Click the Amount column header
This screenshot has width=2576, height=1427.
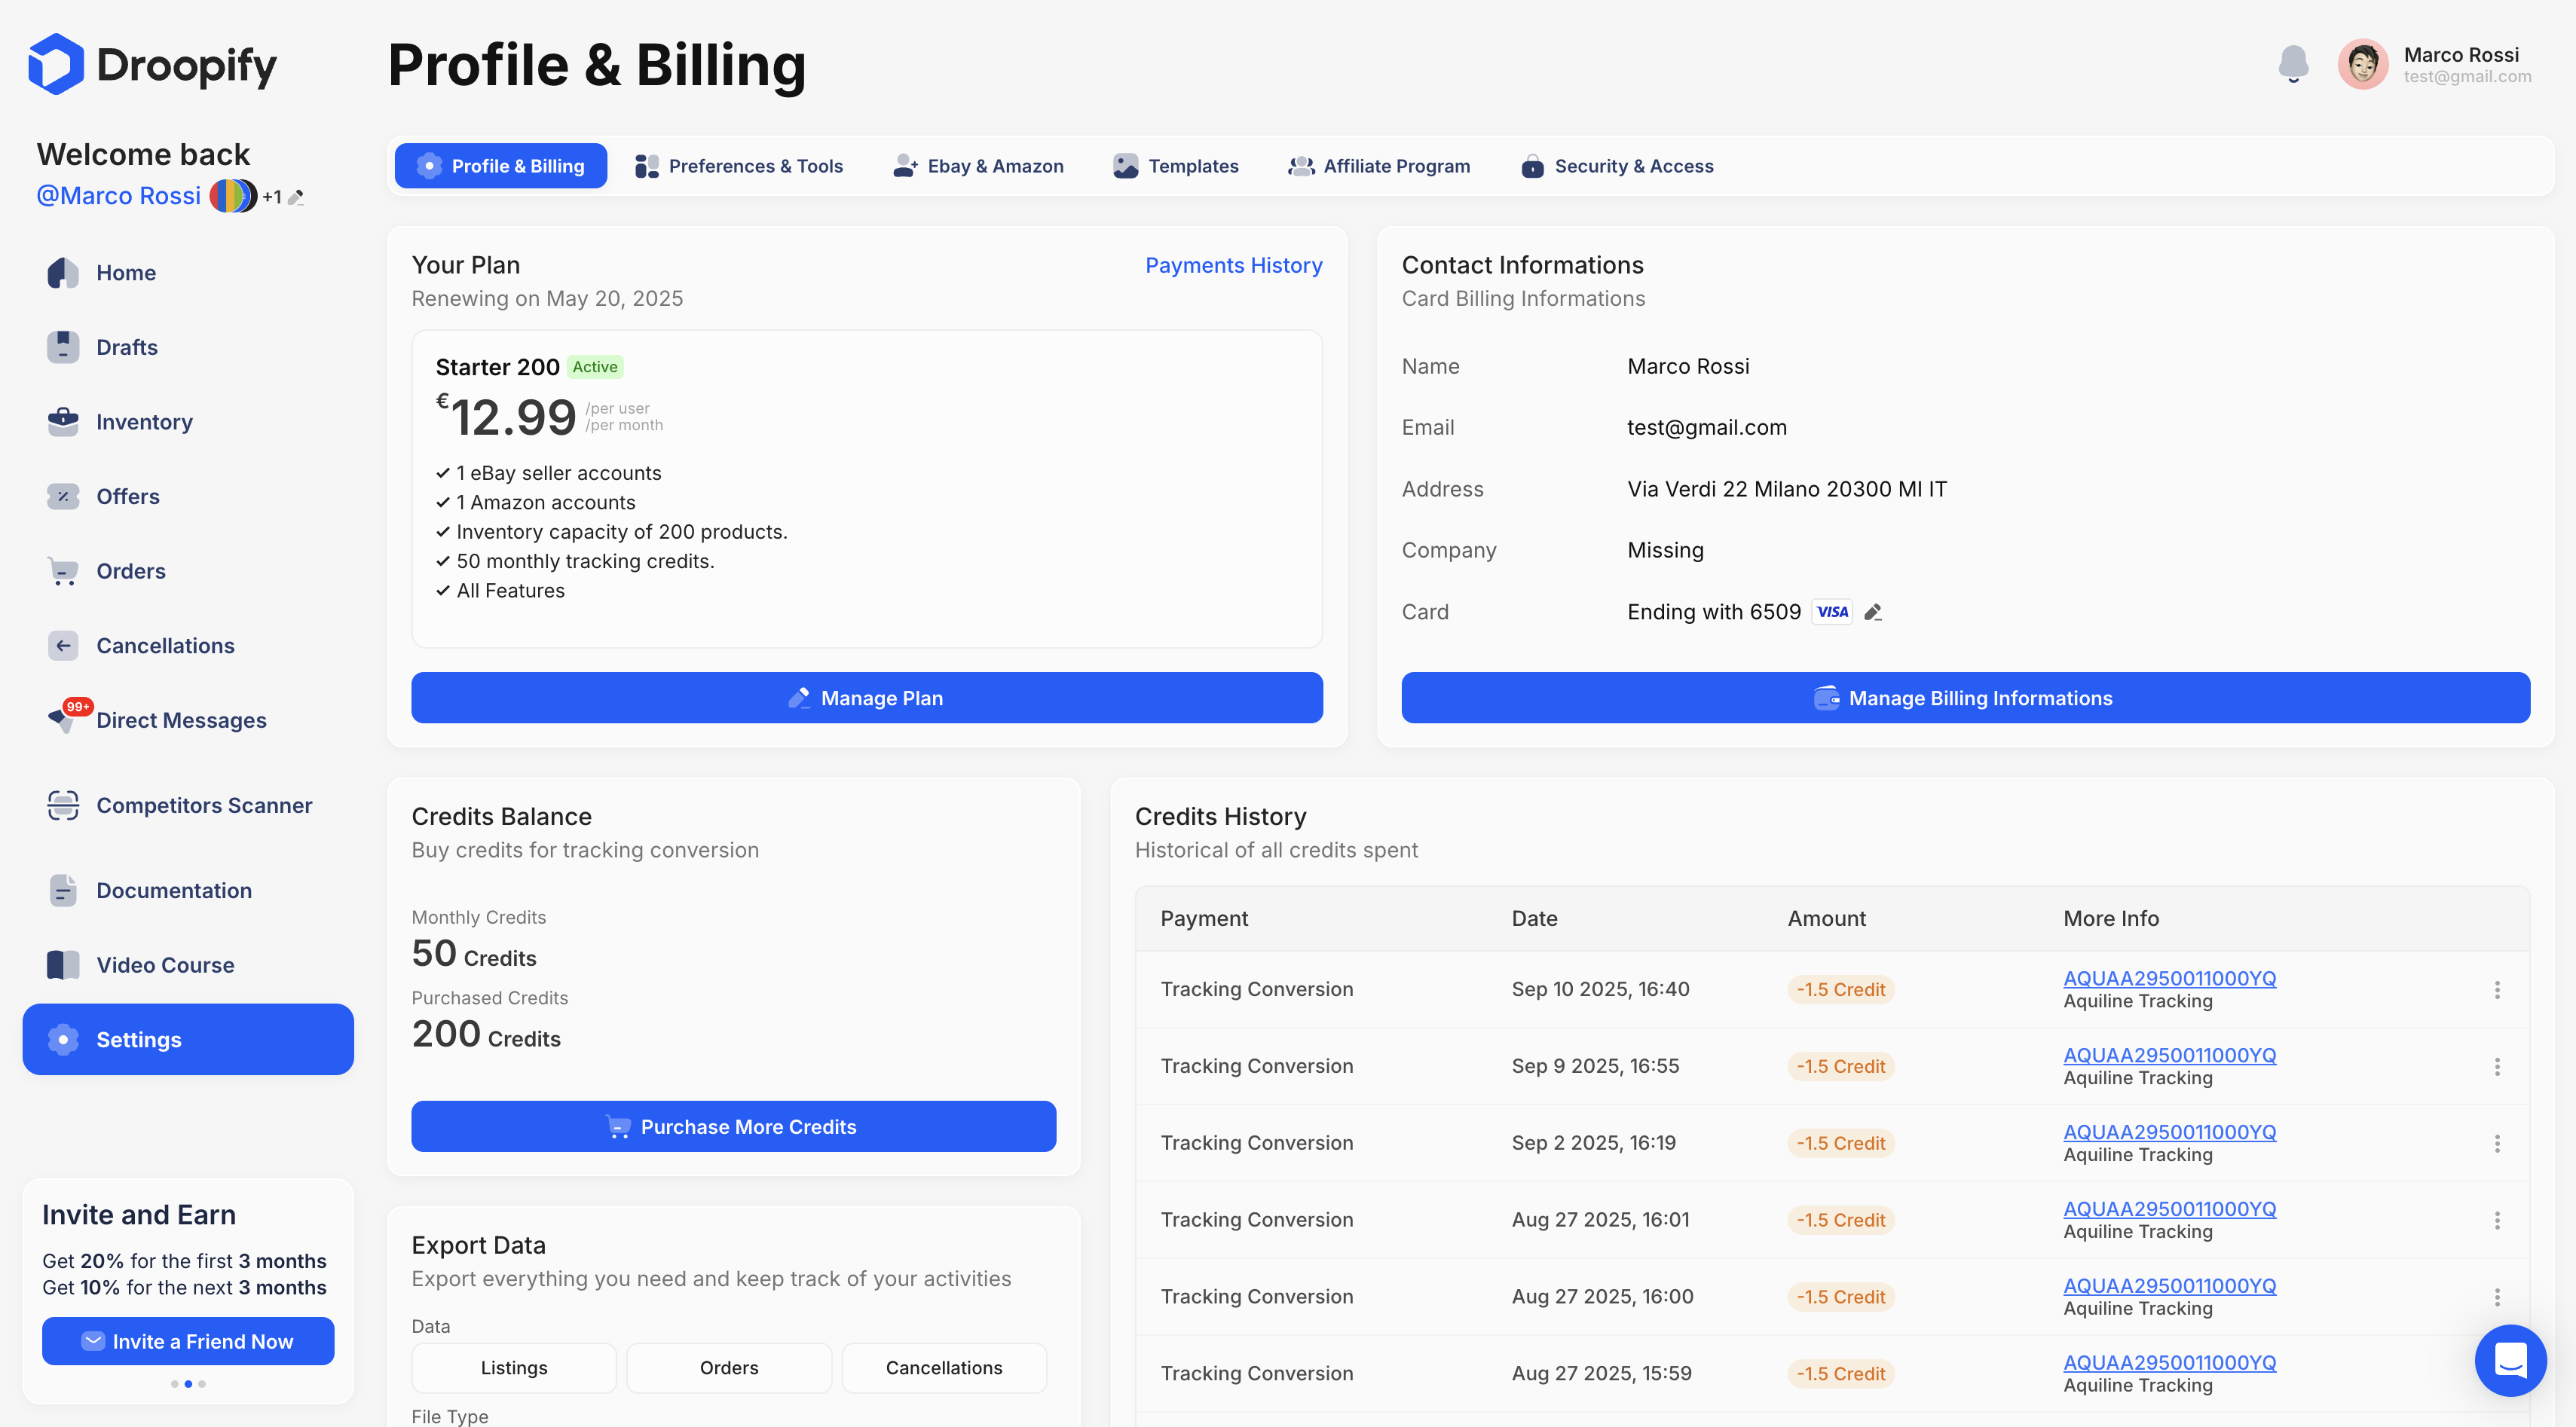point(1826,918)
